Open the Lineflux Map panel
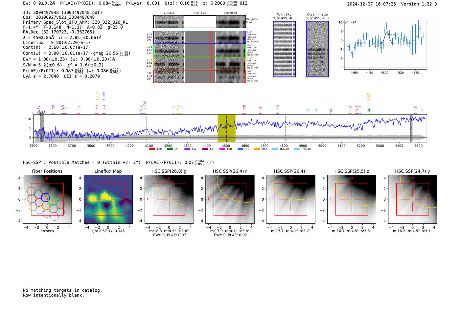Viewport: 460px width, 313px height. coord(108,199)
